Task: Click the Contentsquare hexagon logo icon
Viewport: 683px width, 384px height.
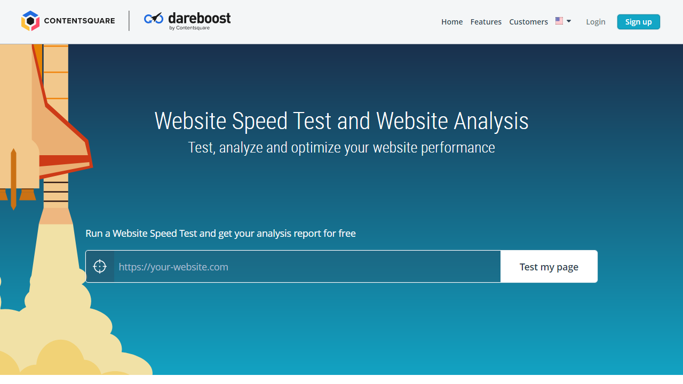Action: pos(30,21)
